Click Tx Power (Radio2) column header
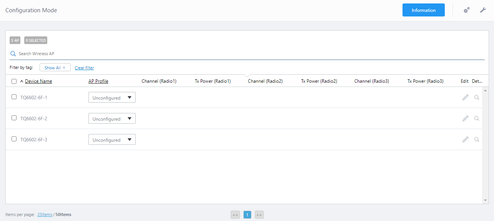The image size is (494, 221). click(x=319, y=81)
